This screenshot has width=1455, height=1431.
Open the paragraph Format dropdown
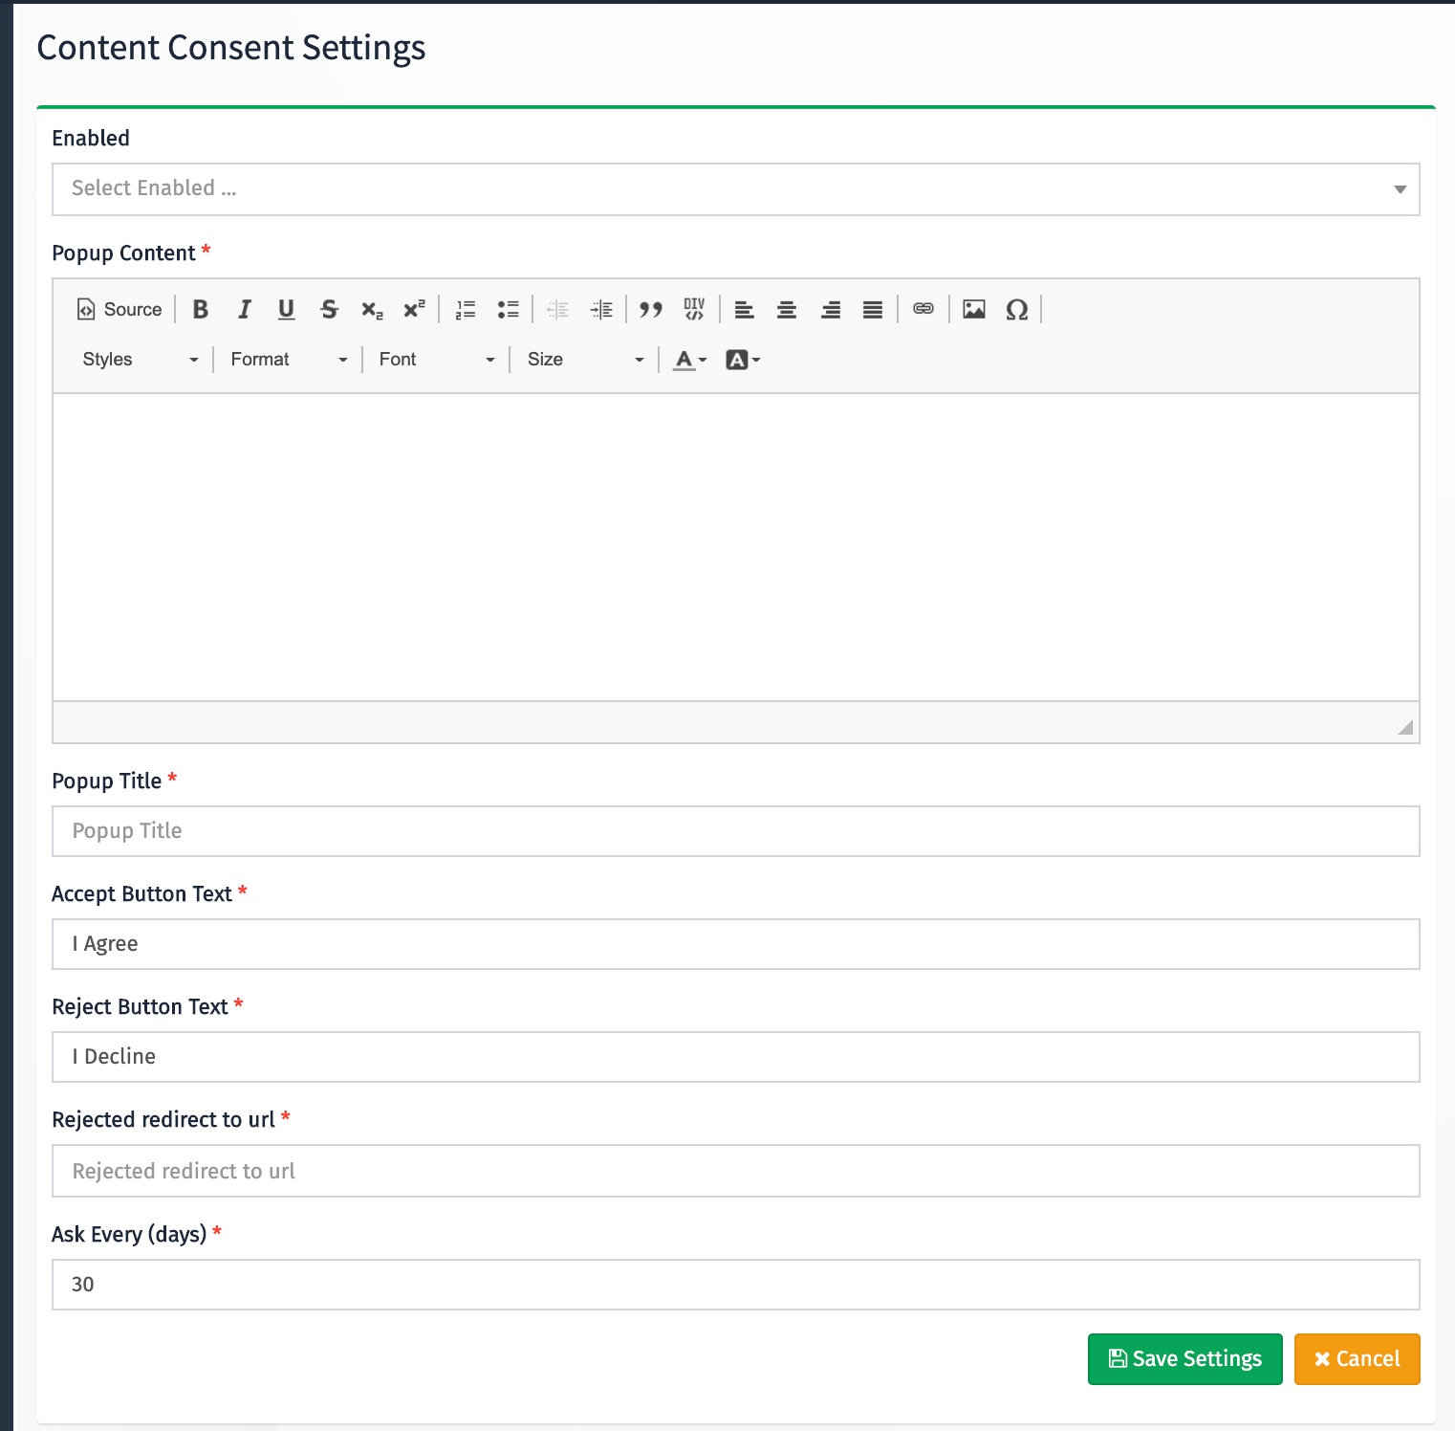point(287,360)
